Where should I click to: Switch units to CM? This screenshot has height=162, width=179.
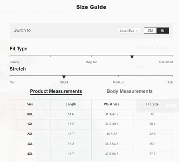coord(150,31)
